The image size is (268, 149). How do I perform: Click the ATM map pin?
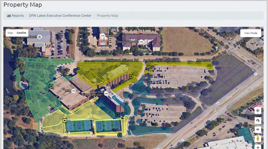tap(74, 91)
